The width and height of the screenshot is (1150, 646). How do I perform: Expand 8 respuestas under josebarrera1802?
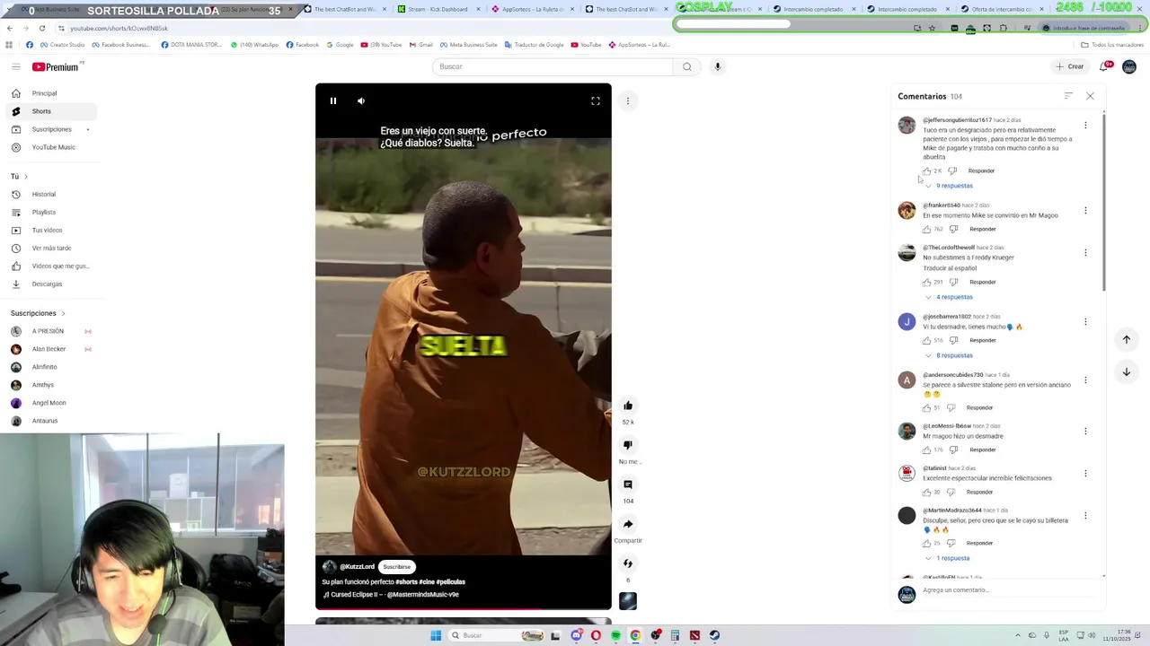[949, 355]
